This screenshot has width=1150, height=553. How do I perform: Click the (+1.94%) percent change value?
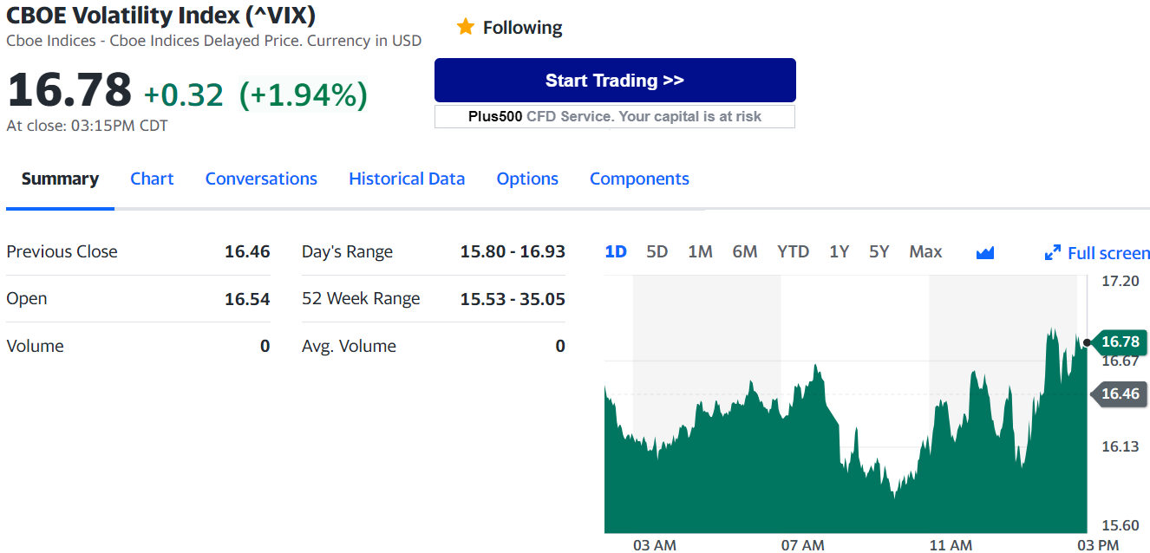pyautogui.click(x=303, y=94)
